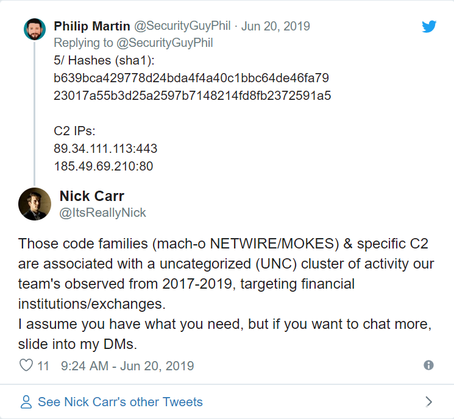Viewport: 454px width, 419px height.
Task: Like the tweet with the heart icon
Action: 26,365
